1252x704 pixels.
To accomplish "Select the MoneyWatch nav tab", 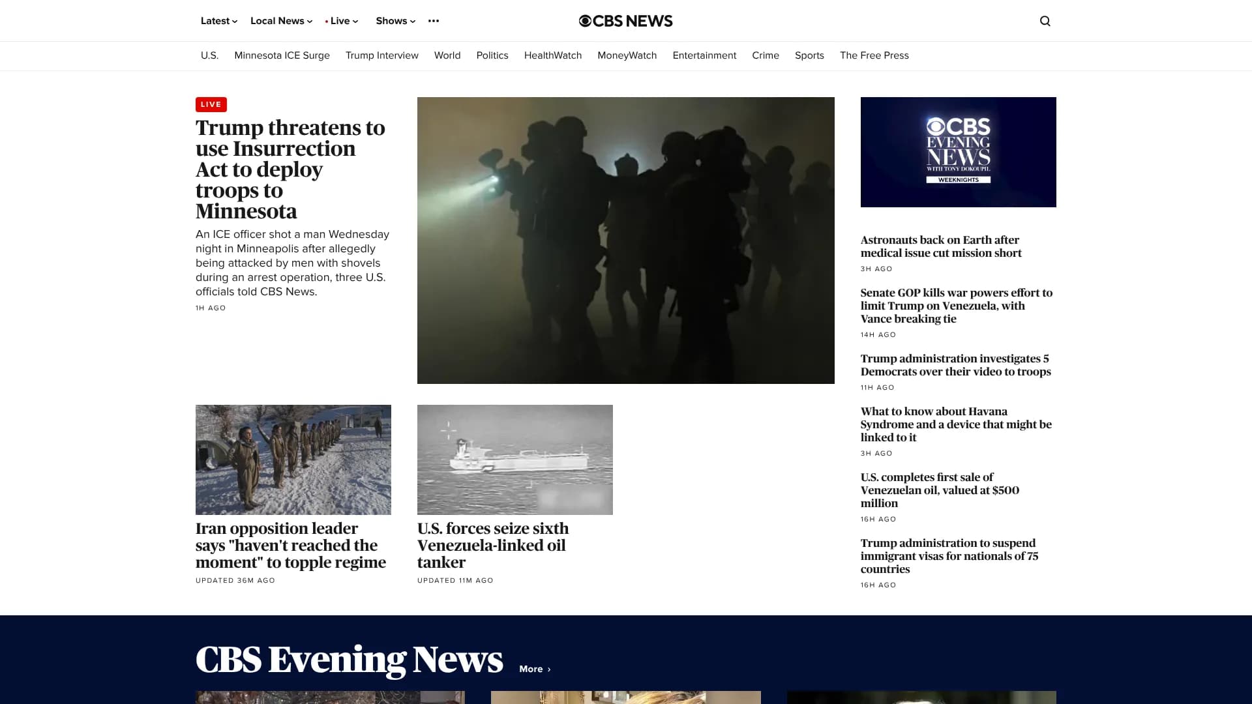I will pyautogui.click(x=627, y=55).
